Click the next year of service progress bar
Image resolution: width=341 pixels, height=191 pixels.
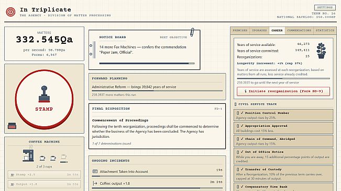pos(283,78)
